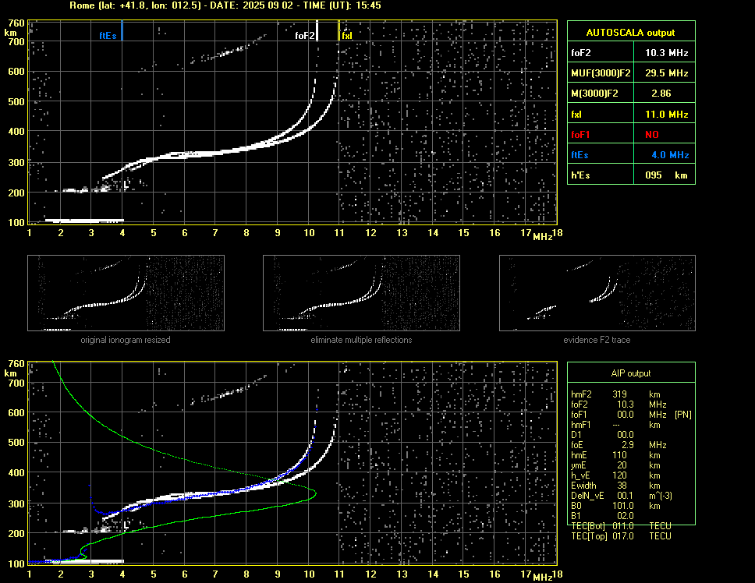Screen dimensions: 755x583
Task: Click the blue ftEs label in the AUTOSCALA table
Action: (580, 155)
